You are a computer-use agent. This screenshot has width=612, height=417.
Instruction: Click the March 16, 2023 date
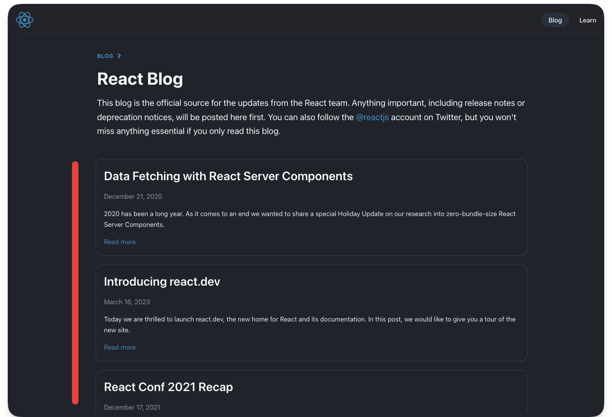pos(127,302)
